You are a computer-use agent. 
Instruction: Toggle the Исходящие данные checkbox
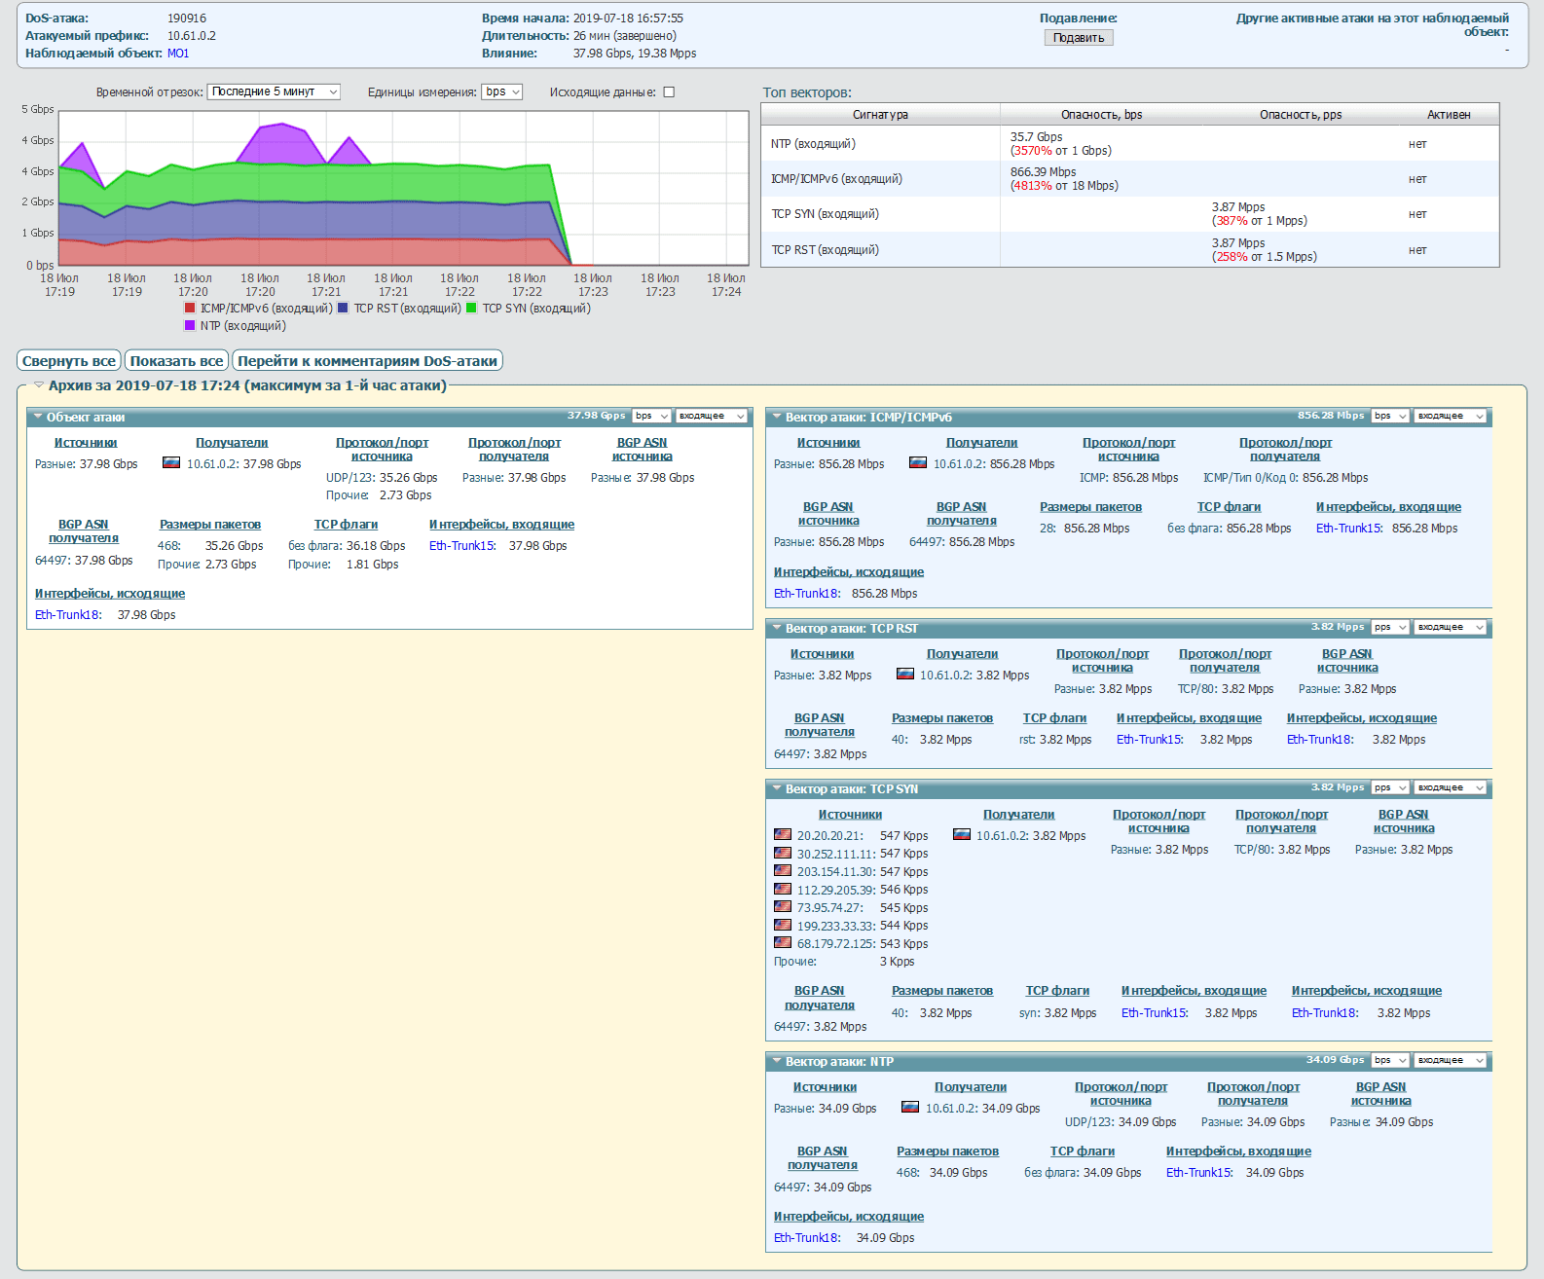669,92
